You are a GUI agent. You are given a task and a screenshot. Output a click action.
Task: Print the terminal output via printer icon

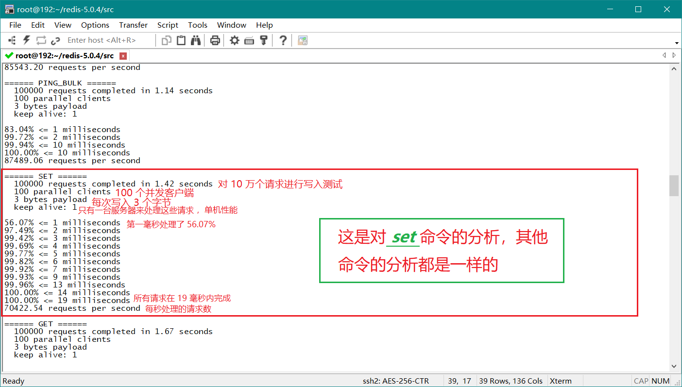215,40
